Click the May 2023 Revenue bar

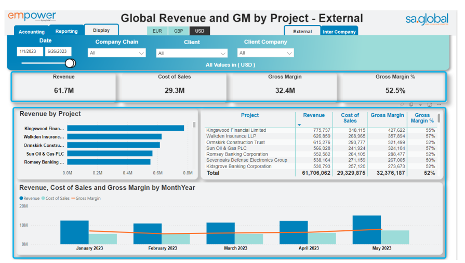click(x=366, y=230)
